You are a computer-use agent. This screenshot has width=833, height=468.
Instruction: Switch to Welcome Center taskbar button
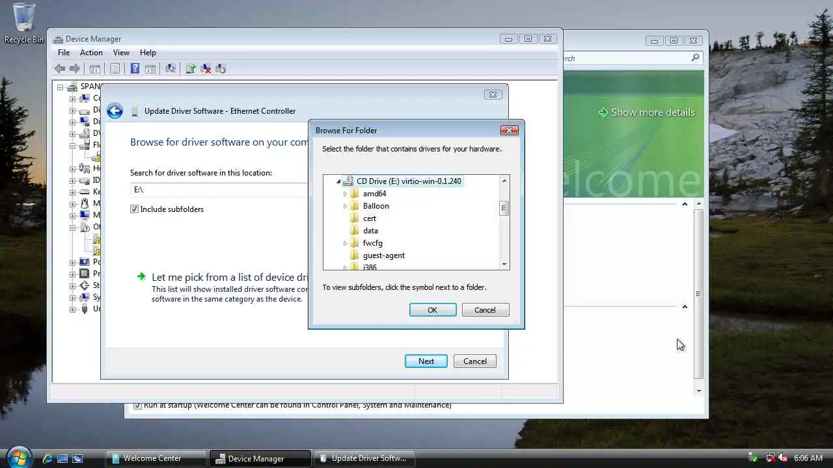[156, 458]
